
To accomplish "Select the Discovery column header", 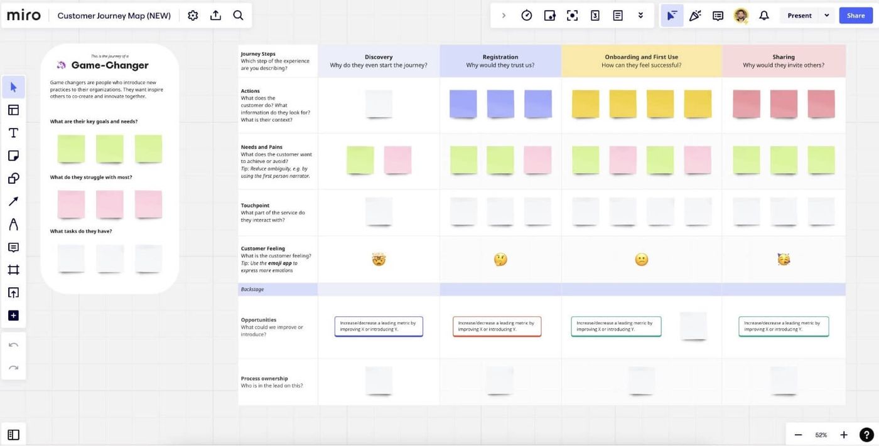I will pos(379,61).
